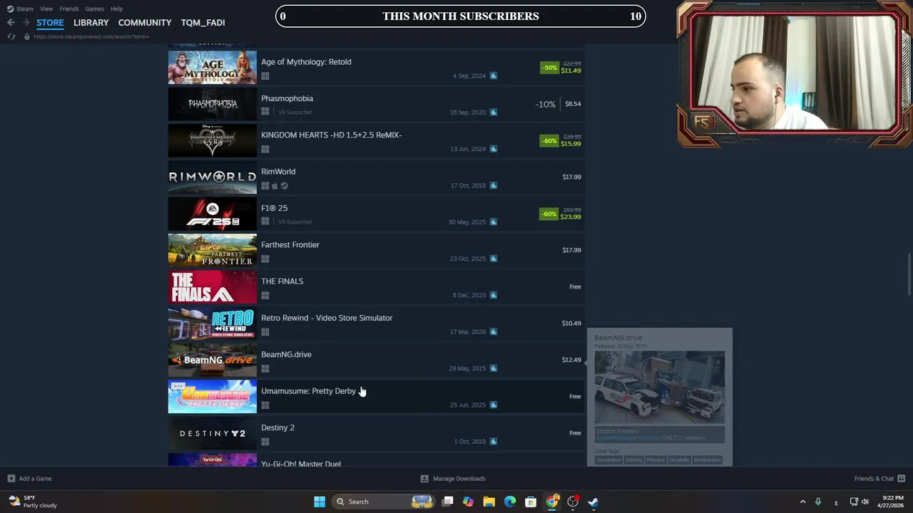Click the review icon on RimWorld row
The width and height of the screenshot is (913, 513).
pos(493,185)
